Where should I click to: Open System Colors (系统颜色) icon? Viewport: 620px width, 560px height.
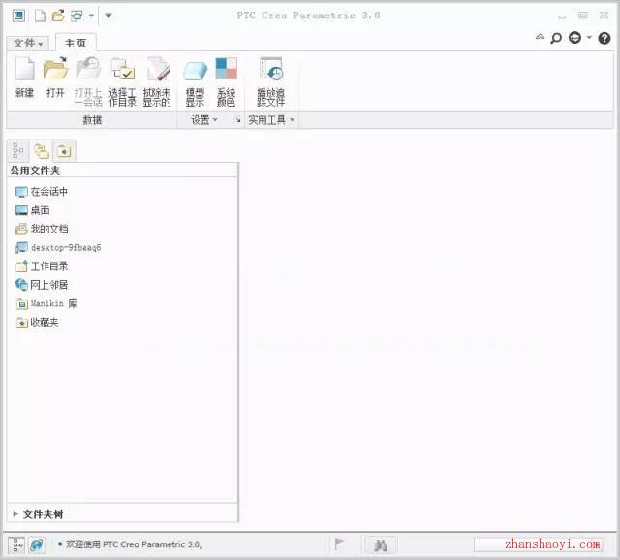click(226, 69)
